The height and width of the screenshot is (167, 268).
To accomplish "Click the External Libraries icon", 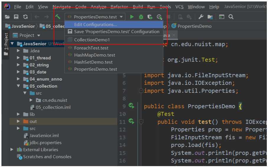I will pos(19,150).
